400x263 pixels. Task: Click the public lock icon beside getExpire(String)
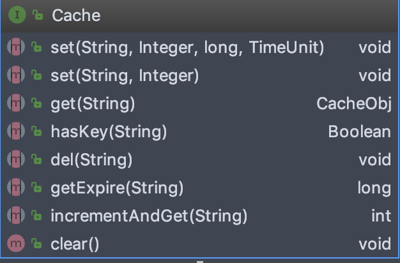(x=37, y=188)
